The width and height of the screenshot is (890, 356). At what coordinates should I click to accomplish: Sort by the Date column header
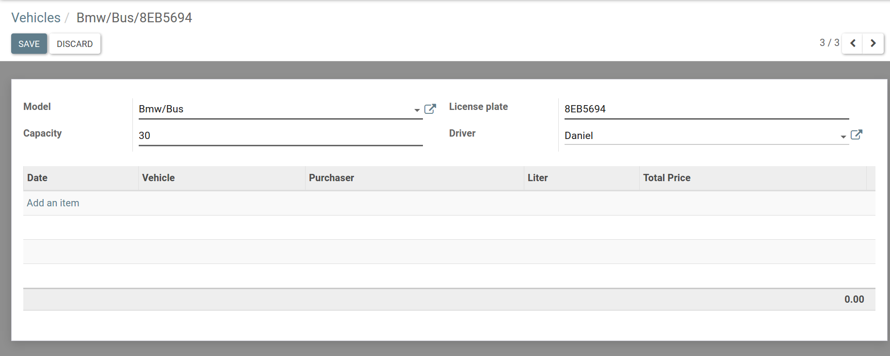[37, 178]
